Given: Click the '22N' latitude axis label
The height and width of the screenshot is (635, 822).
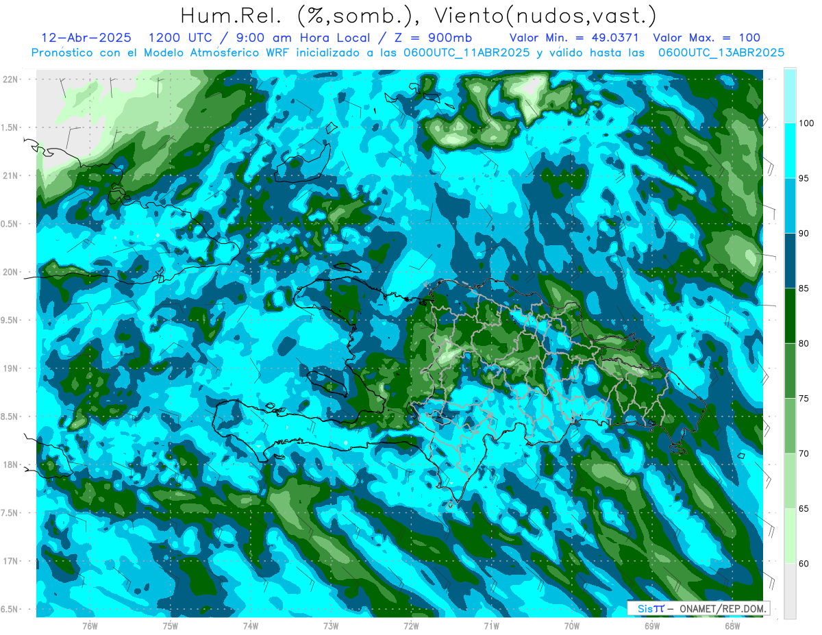Looking at the screenshot, I should tap(10, 79).
